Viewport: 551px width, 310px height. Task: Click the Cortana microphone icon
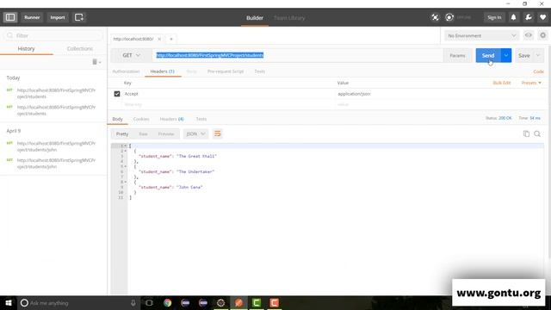click(133, 302)
